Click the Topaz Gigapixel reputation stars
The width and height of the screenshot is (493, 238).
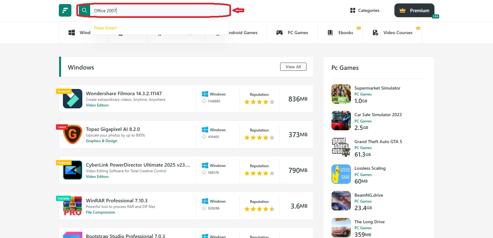click(259, 137)
